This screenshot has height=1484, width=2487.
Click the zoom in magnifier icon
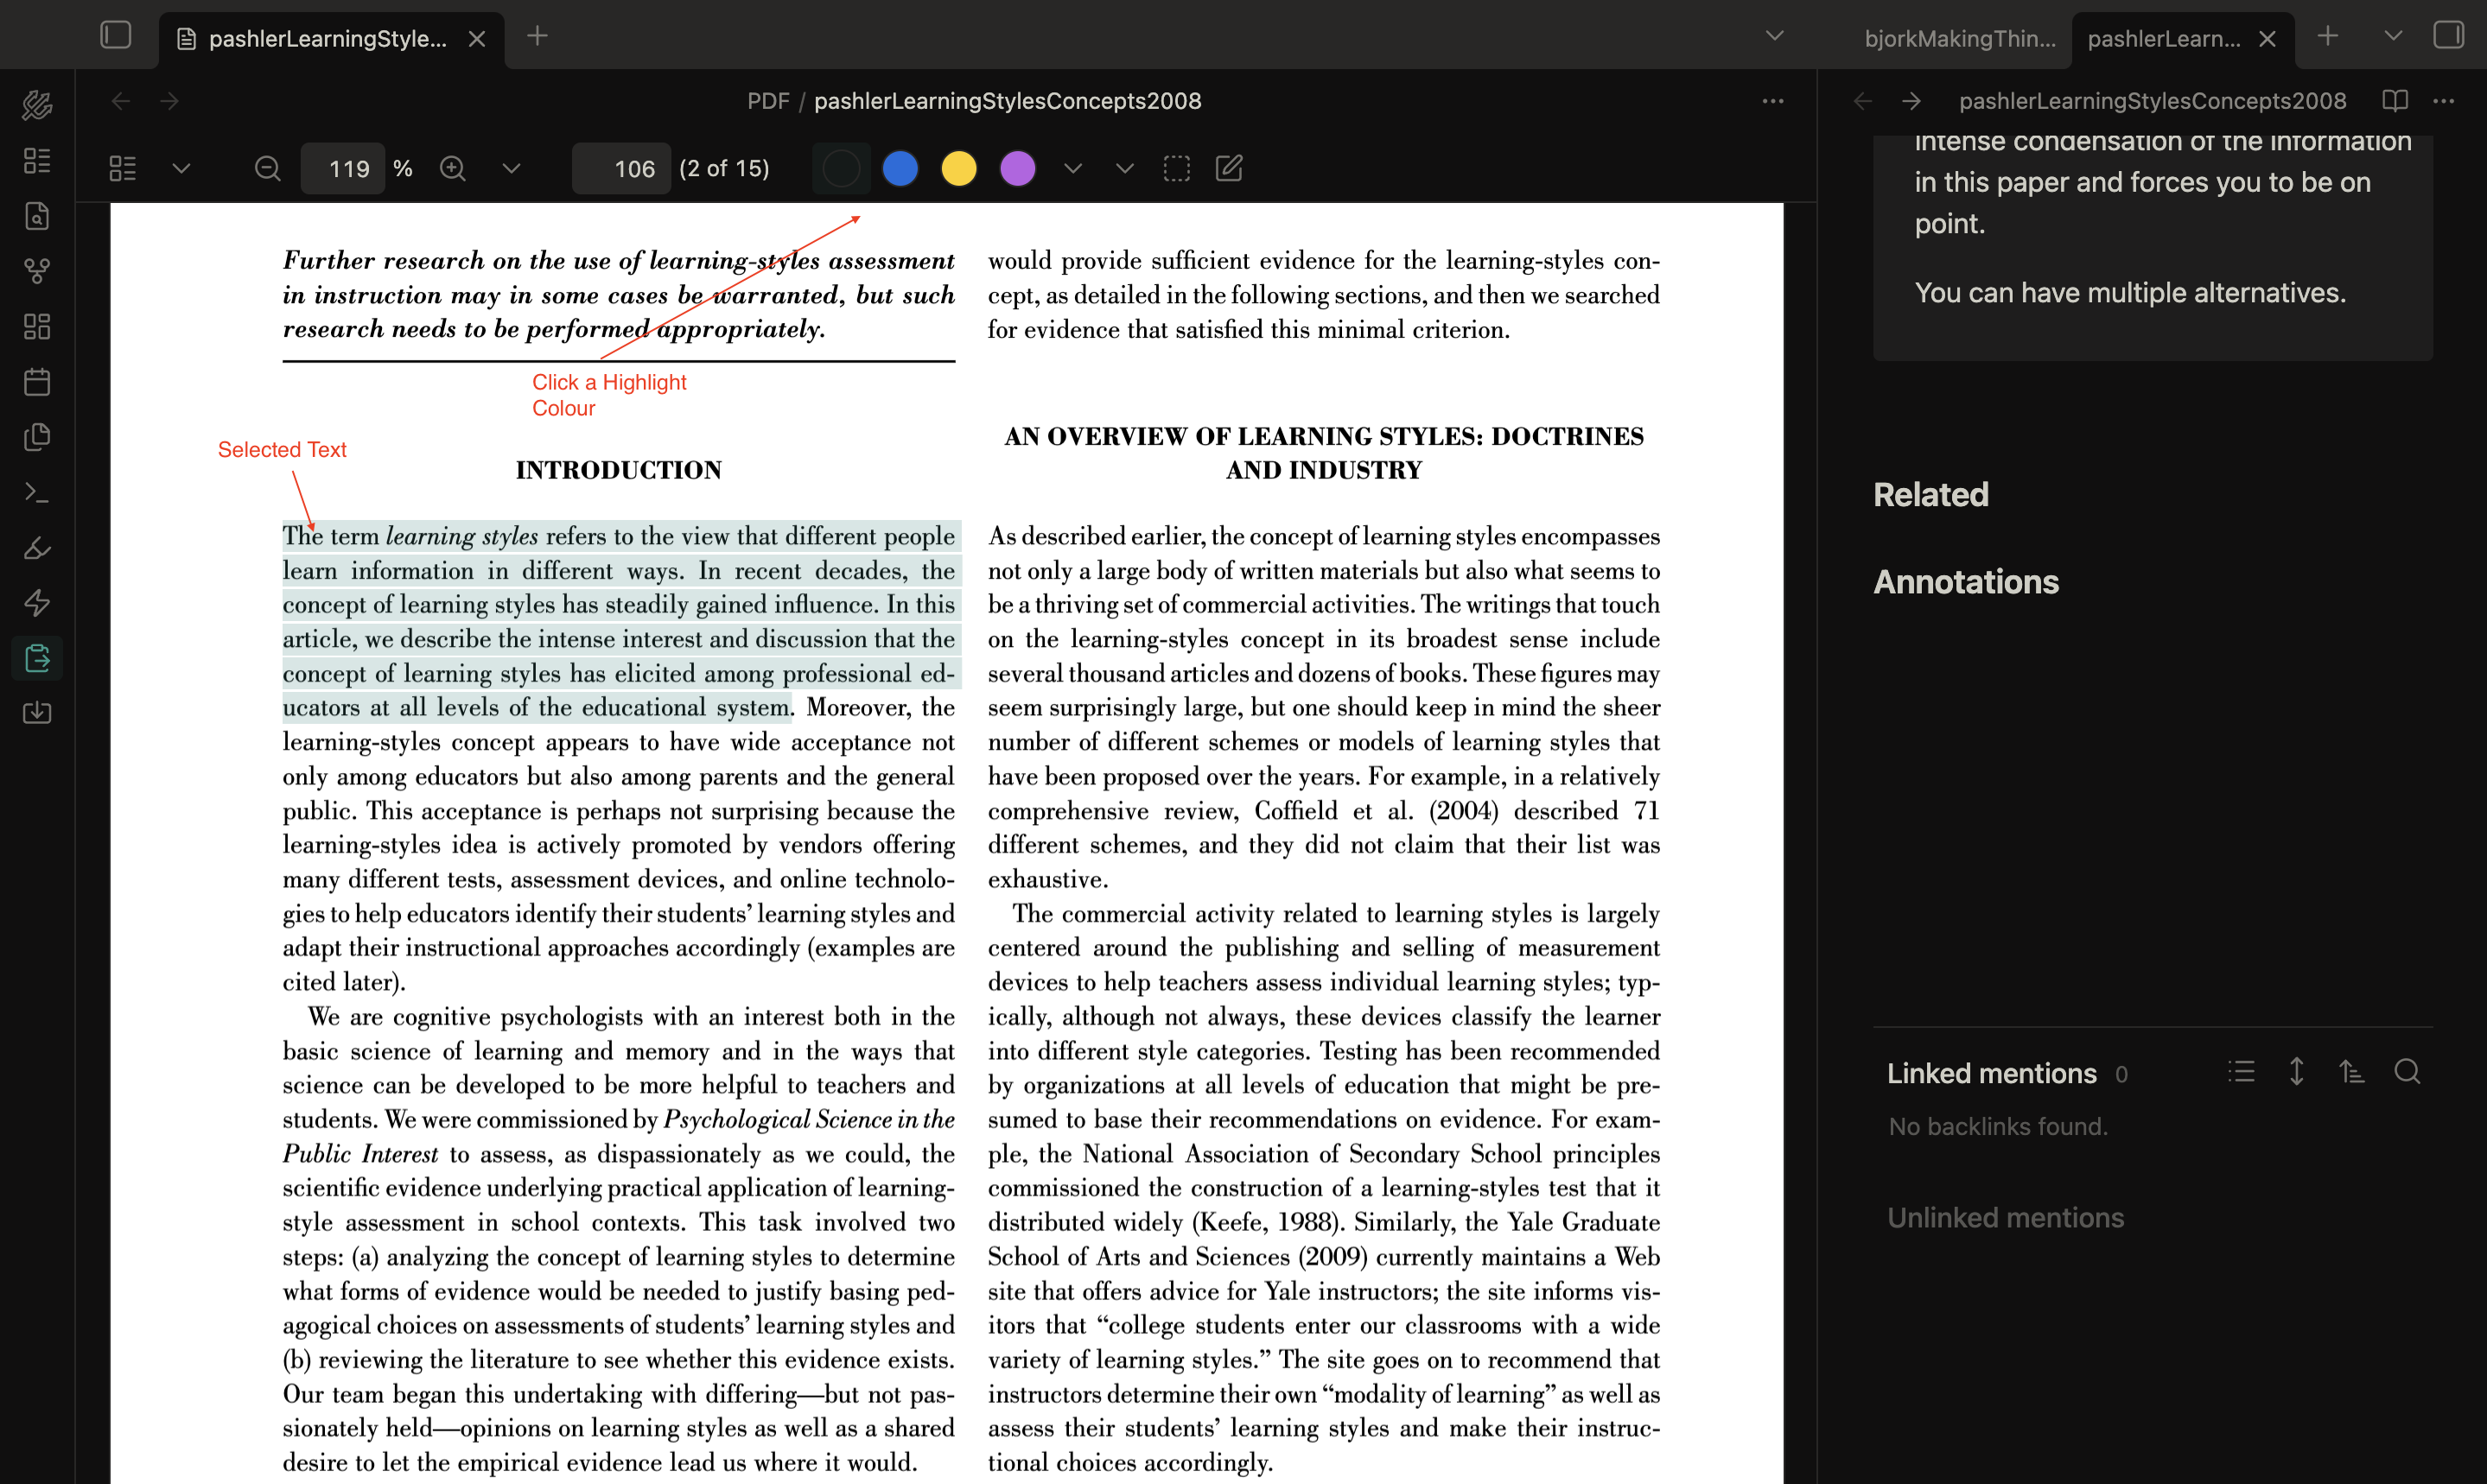click(x=452, y=169)
